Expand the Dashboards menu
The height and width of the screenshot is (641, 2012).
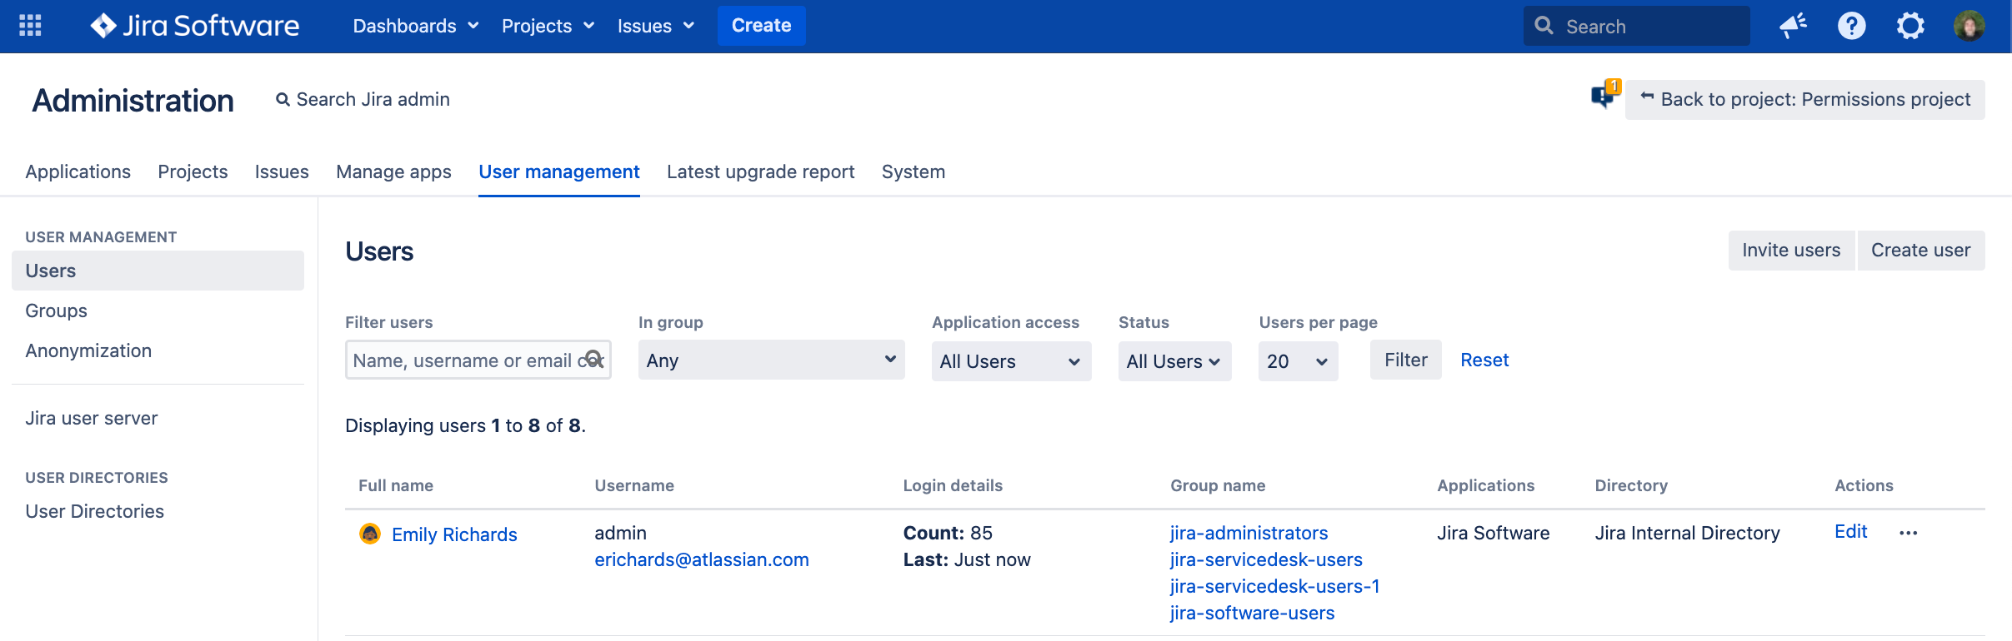coord(415,26)
